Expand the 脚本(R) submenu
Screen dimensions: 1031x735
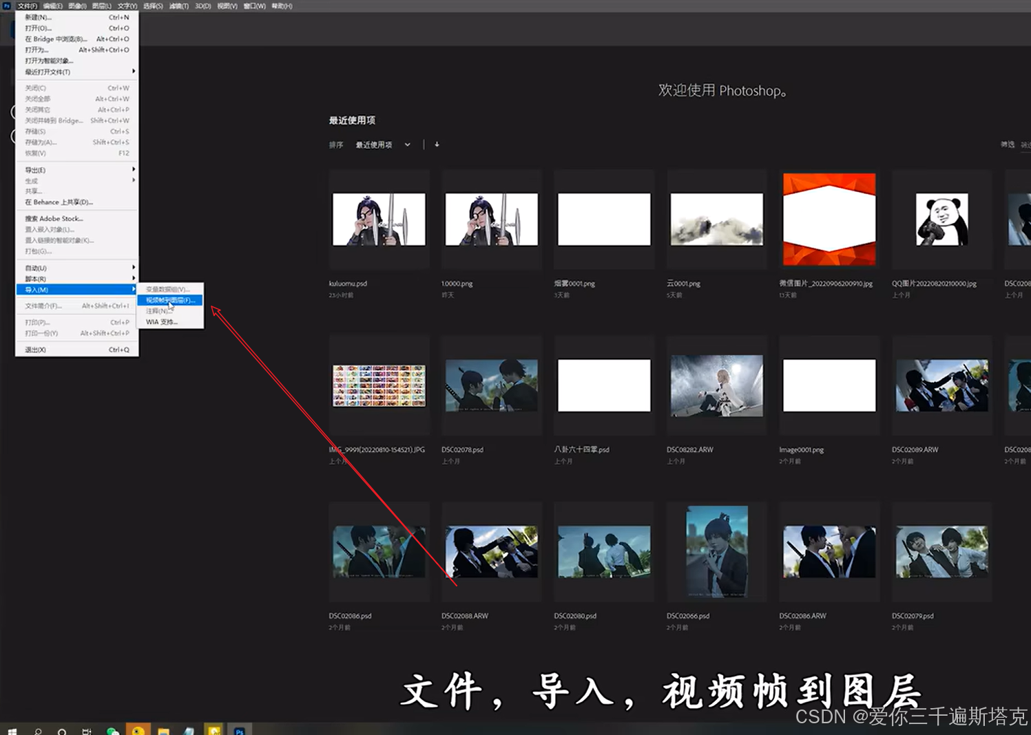tap(77, 279)
